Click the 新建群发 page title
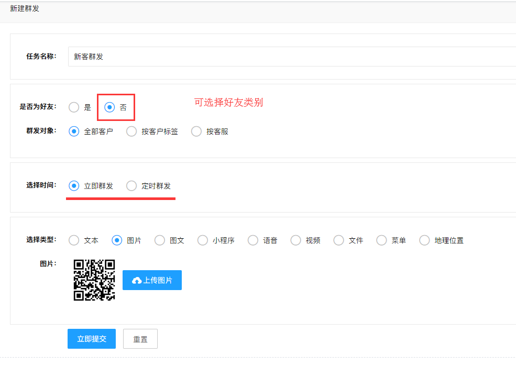Viewport: 516px width, 366px height. [x=25, y=8]
